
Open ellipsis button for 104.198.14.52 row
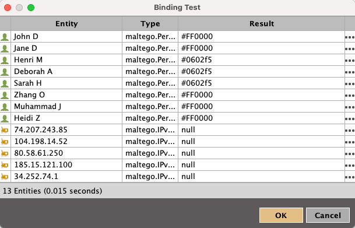(x=350, y=142)
